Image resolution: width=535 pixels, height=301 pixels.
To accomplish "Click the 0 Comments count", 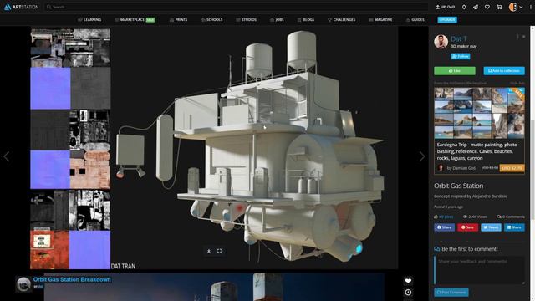I will 511,217.
